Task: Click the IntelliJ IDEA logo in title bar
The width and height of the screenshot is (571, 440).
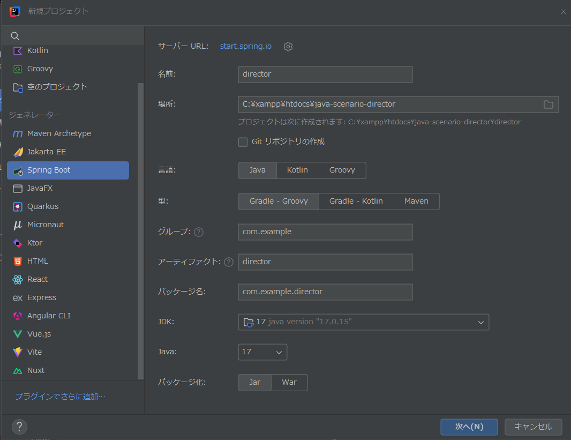Action: (x=15, y=11)
